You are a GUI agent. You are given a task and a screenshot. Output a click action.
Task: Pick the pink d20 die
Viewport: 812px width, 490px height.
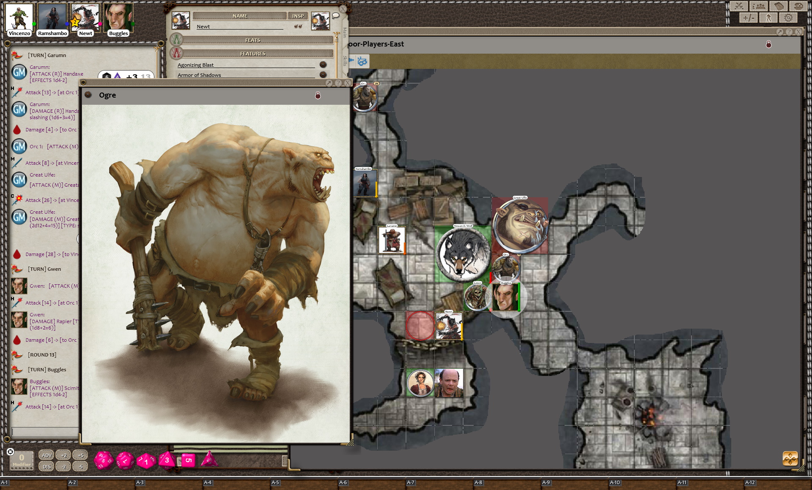pyautogui.click(x=103, y=460)
